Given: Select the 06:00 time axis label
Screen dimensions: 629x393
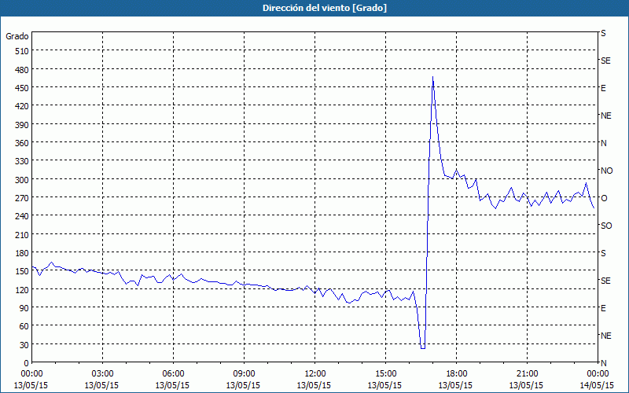Looking at the screenshot, I should (173, 374).
